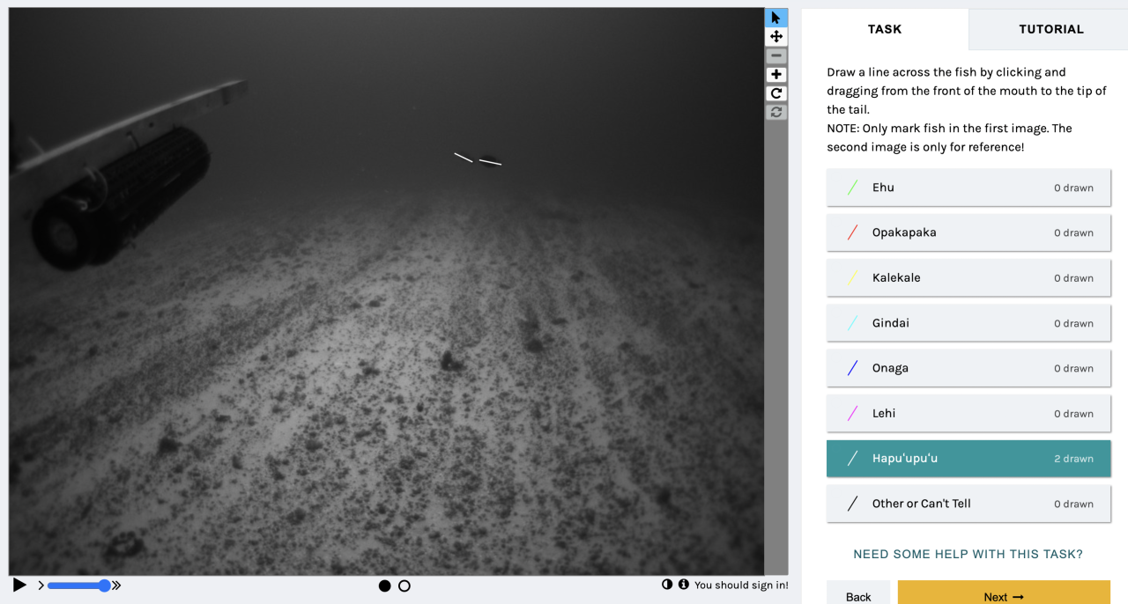Click the green Ehu line color swatch

852,188
